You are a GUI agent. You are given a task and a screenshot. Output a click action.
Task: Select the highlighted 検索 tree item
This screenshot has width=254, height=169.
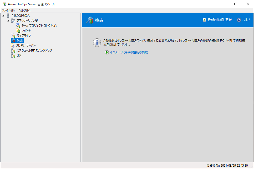[x=20, y=40]
